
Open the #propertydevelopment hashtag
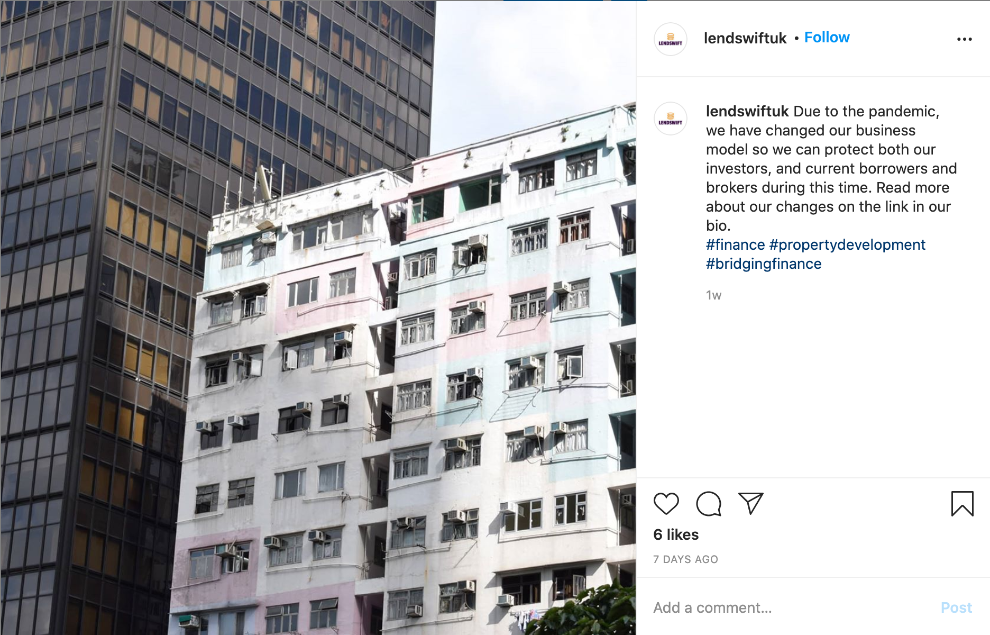[x=847, y=244]
